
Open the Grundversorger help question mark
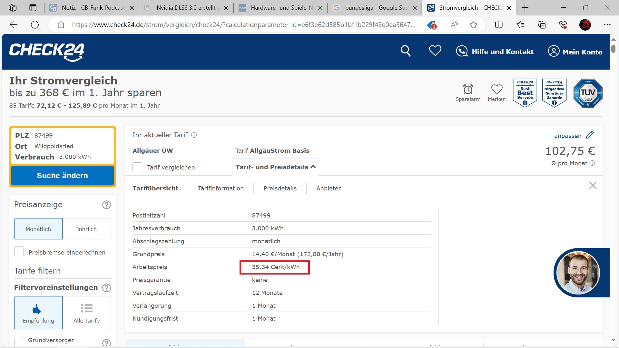(x=106, y=343)
